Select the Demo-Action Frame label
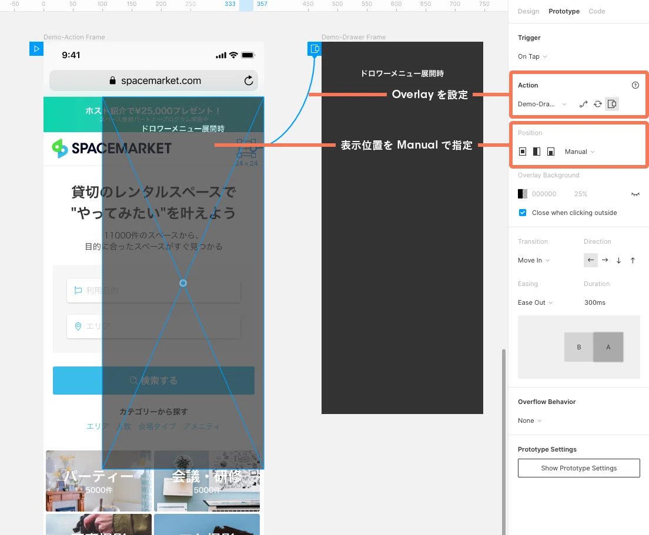Image resolution: width=649 pixels, height=535 pixels. pos(74,37)
